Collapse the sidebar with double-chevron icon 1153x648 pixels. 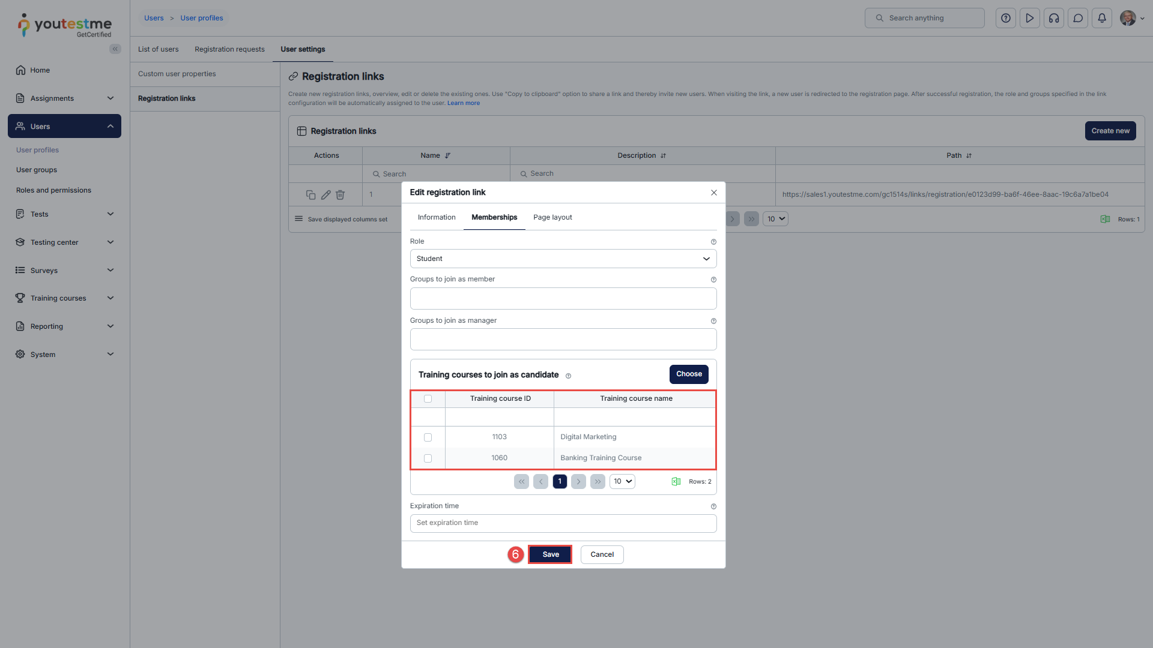(115, 49)
